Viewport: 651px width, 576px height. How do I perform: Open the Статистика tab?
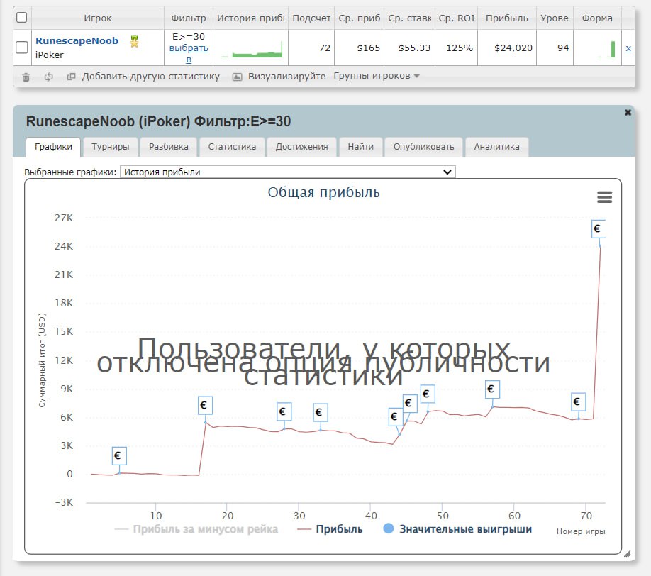pos(232,147)
